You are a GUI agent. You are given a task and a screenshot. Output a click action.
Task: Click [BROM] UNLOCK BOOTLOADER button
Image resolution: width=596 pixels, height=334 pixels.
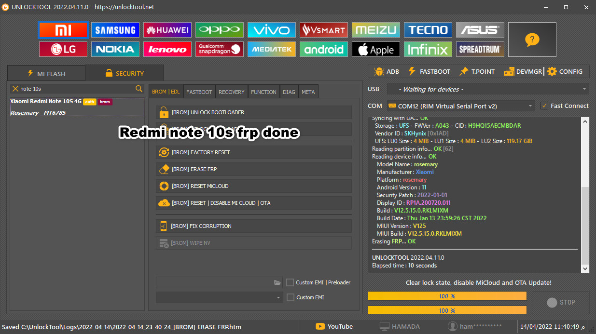[254, 112]
